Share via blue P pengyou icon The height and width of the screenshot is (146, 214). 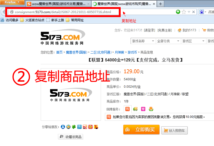[x=79, y=127]
